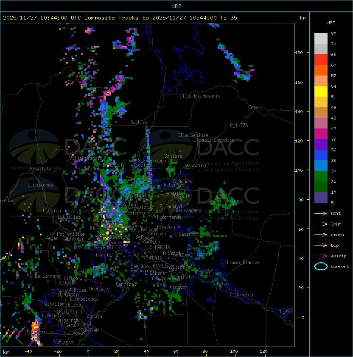Click the Divisadero place label
This screenshot has height=357, width=353.
click(x=188, y=210)
